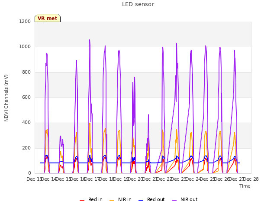Click the 800 y-axis label
The image size is (277, 208).
coord(26,72)
